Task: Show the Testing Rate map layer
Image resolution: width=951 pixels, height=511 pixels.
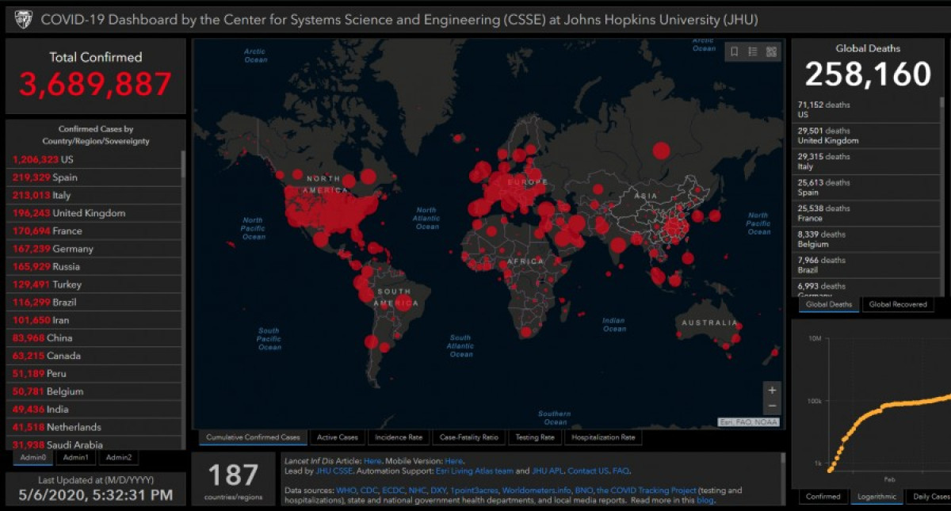Action: [x=535, y=437]
